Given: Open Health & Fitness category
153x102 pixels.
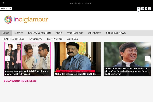Looking at the screenshot, I should [14, 39].
